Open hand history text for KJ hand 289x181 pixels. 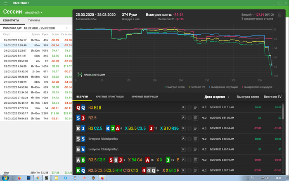(196, 128)
